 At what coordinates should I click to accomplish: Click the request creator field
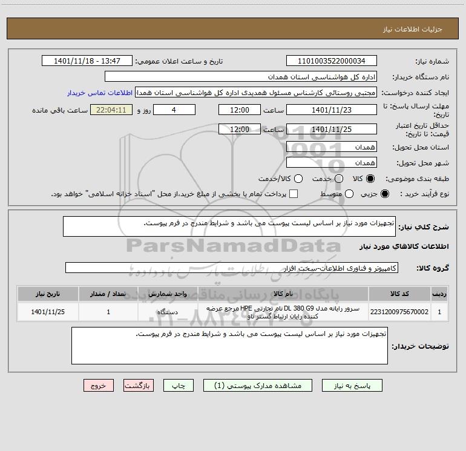coord(256,93)
